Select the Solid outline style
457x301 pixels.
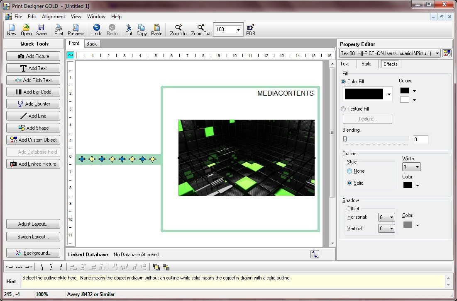(349, 183)
